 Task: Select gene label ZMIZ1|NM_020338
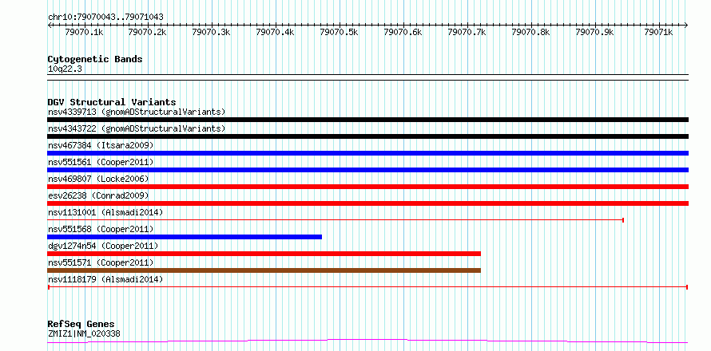pos(84,334)
